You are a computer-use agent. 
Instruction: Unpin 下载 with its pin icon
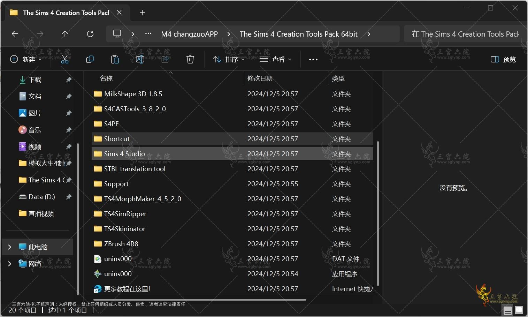[69, 80]
